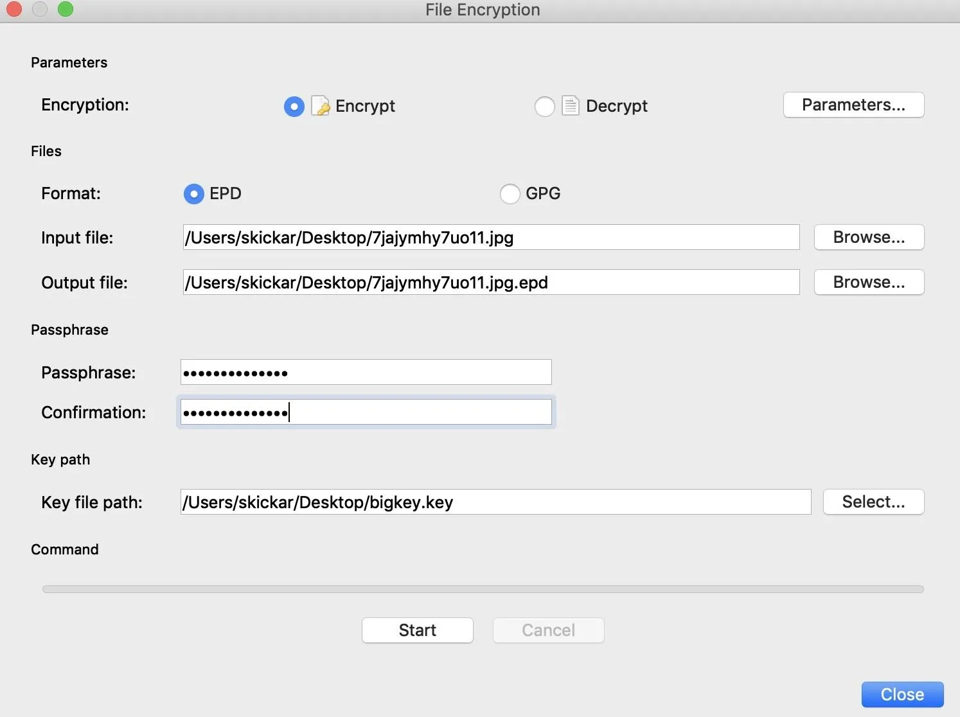Focus the Output file path field
The height and width of the screenshot is (717, 960).
(491, 282)
